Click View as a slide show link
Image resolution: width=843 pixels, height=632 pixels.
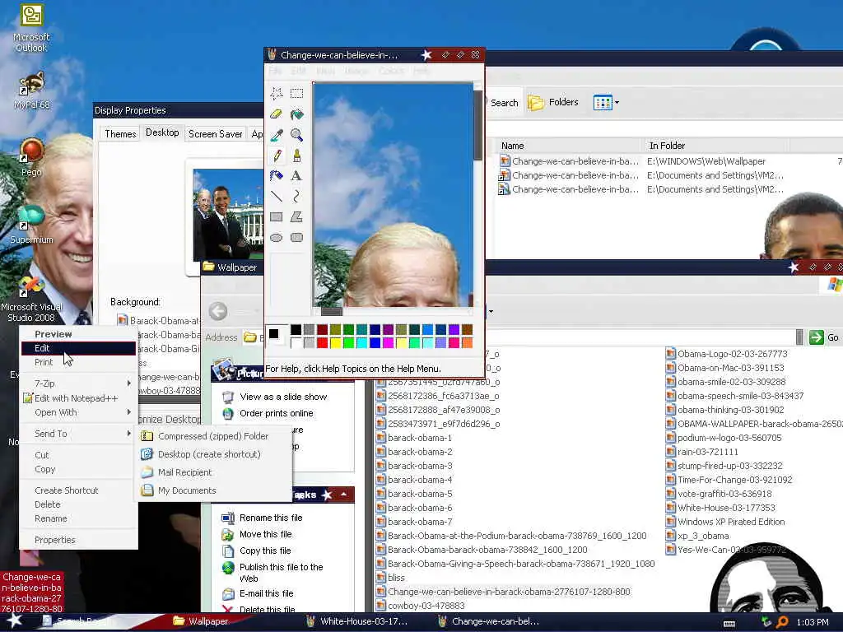(x=283, y=397)
